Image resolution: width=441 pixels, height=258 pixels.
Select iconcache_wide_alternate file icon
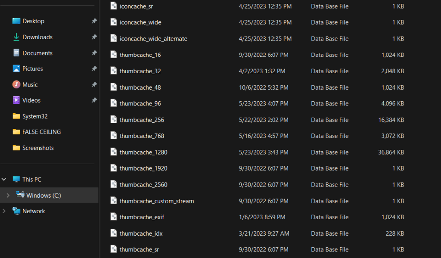pyautogui.click(x=114, y=38)
